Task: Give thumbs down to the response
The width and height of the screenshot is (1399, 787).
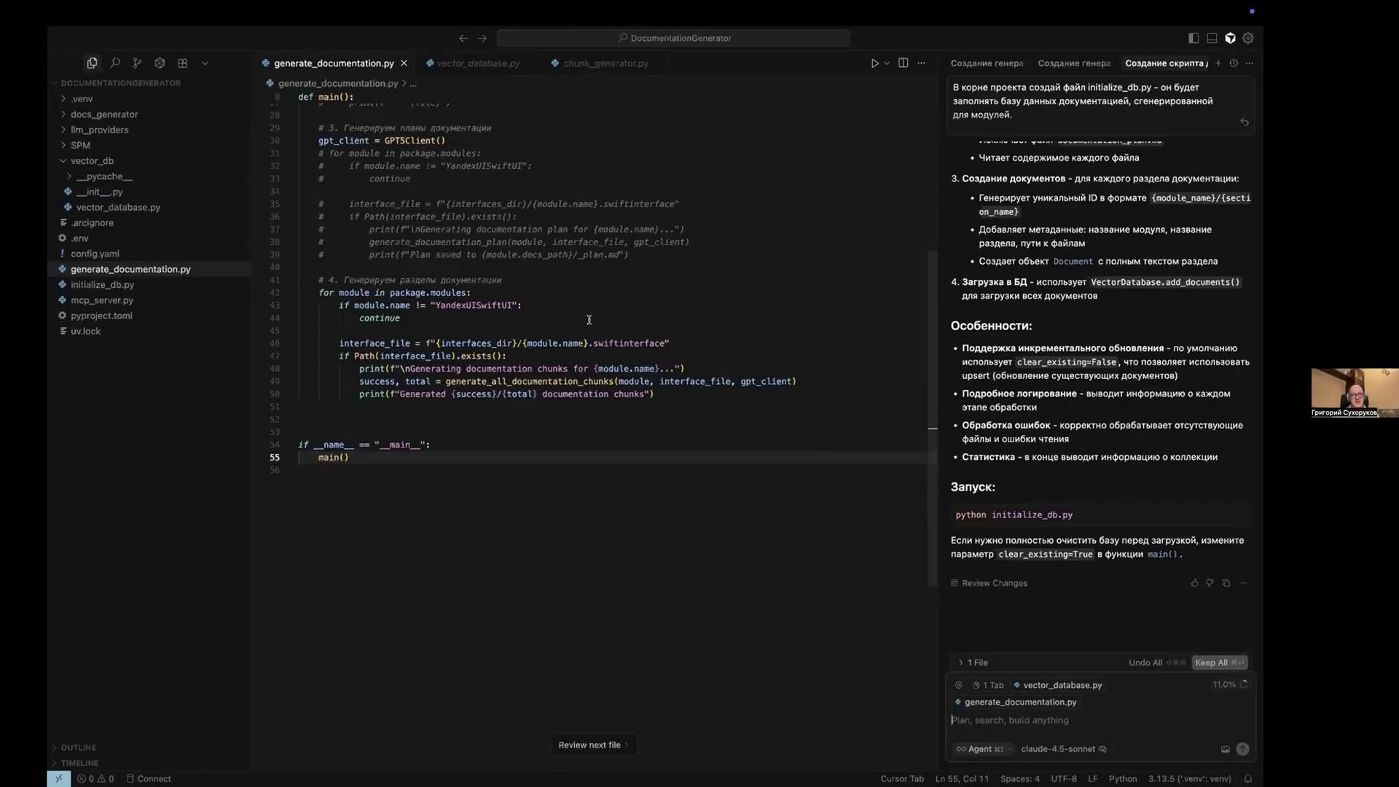Action: tap(1210, 583)
